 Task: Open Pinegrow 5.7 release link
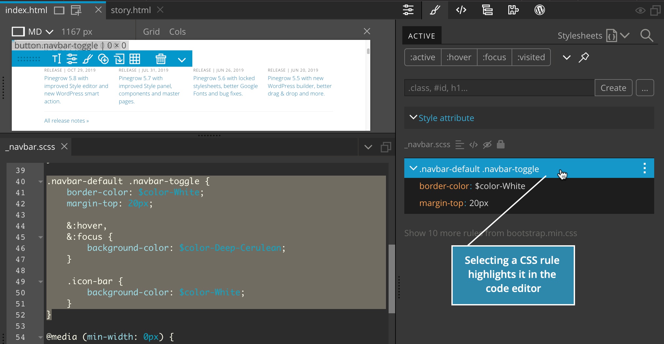(x=149, y=90)
